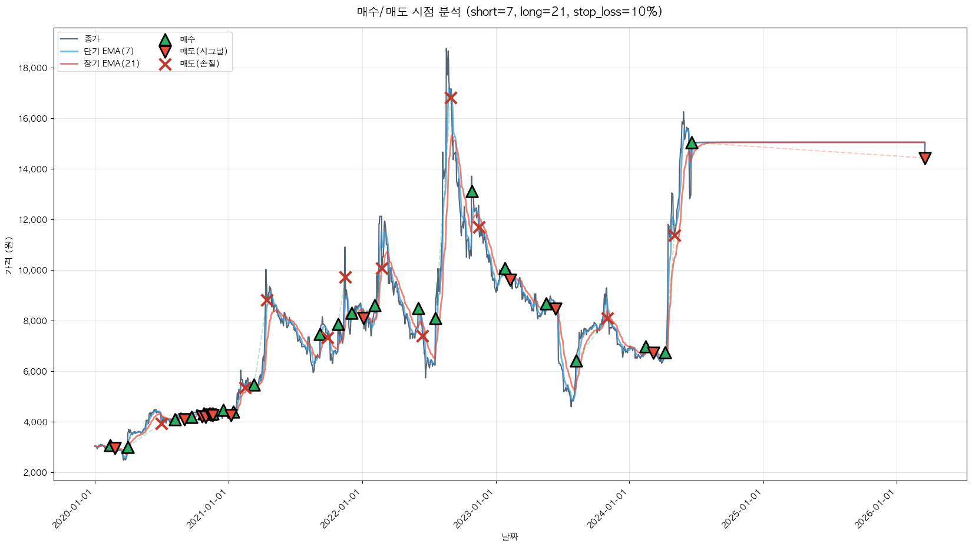Select the buy triangle on the 15,000 plateau

coord(692,143)
